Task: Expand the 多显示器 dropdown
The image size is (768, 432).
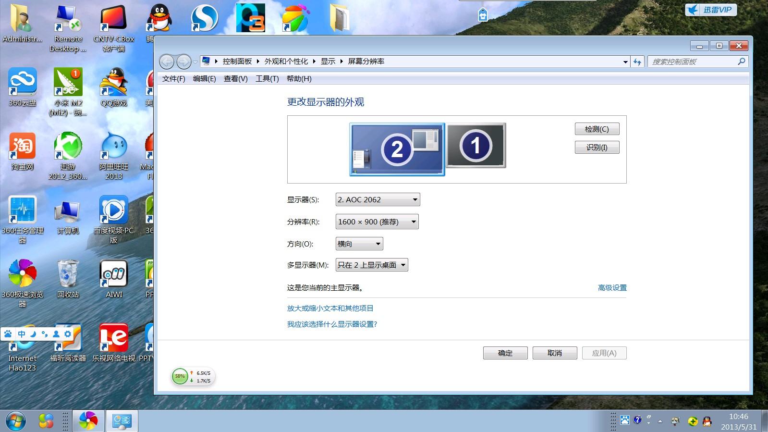Action: coord(372,265)
